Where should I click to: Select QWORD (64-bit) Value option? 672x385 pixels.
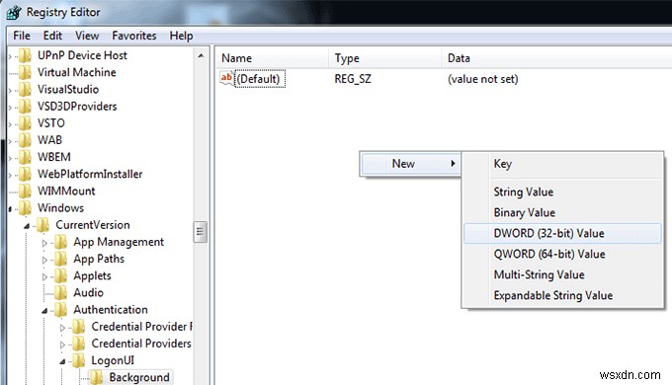[562, 254]
